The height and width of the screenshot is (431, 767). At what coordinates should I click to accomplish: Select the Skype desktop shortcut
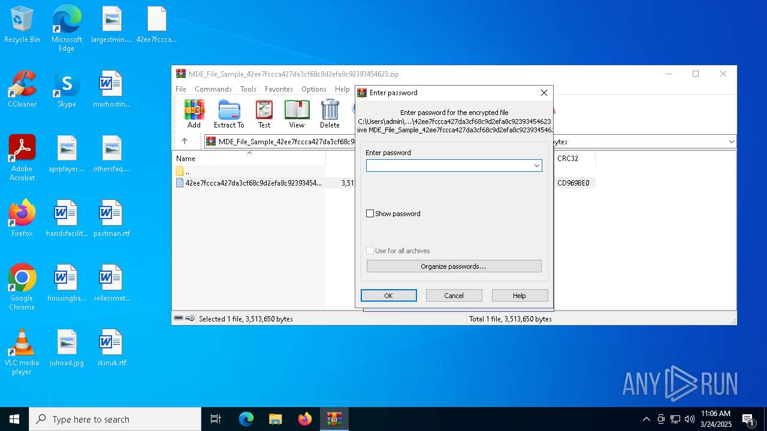67,90
